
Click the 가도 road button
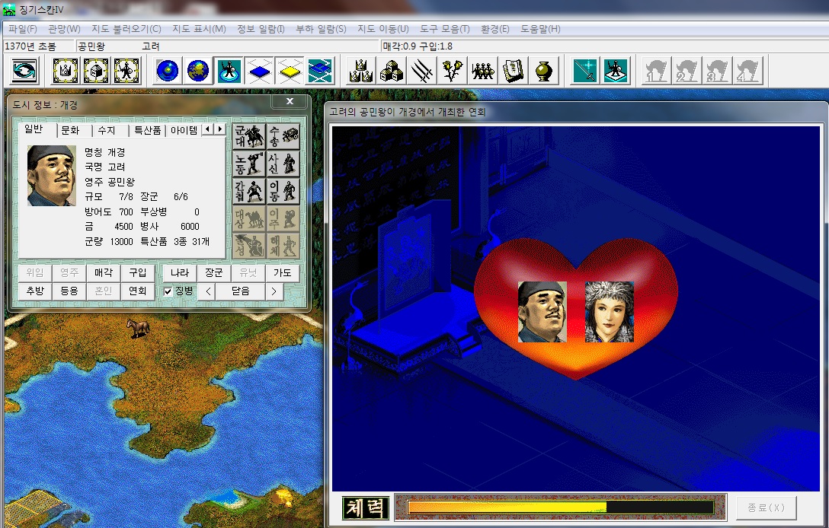click(x=283, y=273)
